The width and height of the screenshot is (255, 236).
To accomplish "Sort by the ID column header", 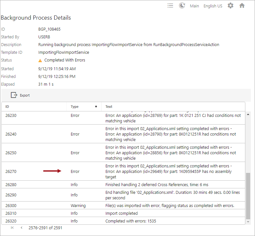I will [x=7, y=107].
